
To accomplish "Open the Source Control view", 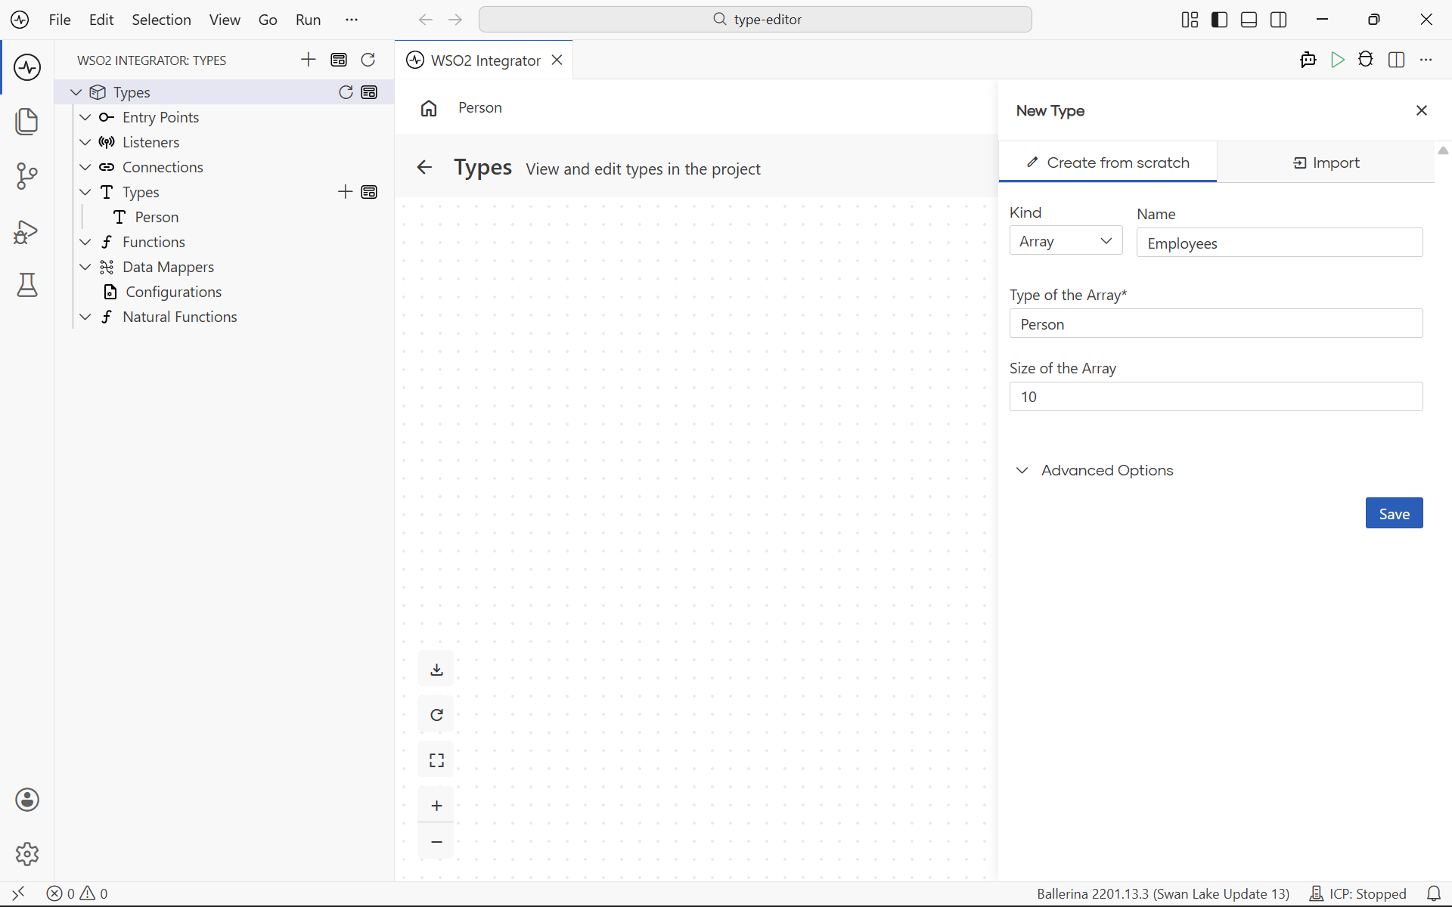I will coord(27,176).
